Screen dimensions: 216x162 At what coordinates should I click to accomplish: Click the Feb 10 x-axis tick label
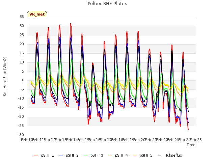27,140
